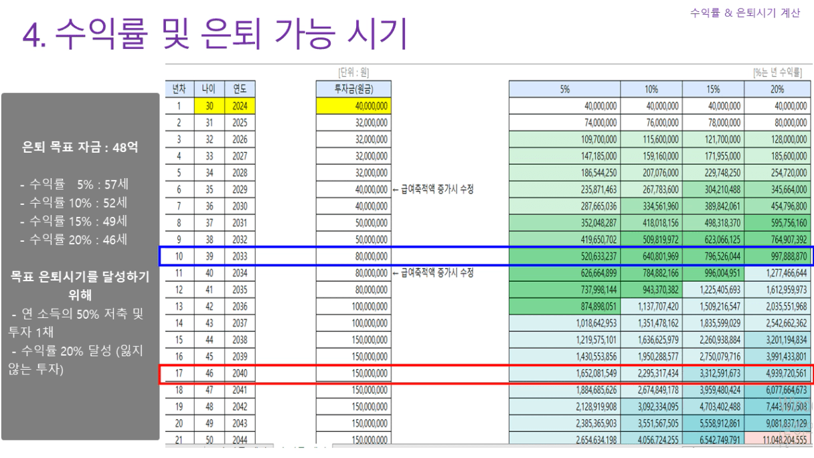Click the 4,939,720,561 cell in red-outlined row
Viewport: 814px width, 458px height.
click(777, 374)
